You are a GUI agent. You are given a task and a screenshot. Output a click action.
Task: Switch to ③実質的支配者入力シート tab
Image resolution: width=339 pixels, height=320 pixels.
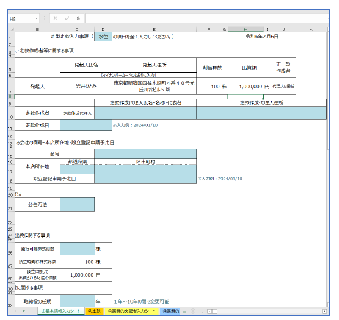[131, 311]
